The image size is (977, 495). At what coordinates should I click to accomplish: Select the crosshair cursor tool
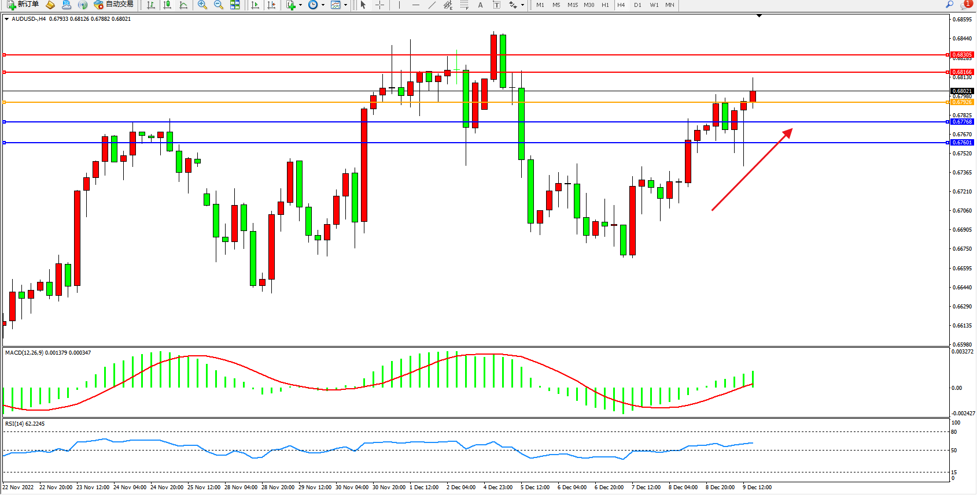click(379, 5)
